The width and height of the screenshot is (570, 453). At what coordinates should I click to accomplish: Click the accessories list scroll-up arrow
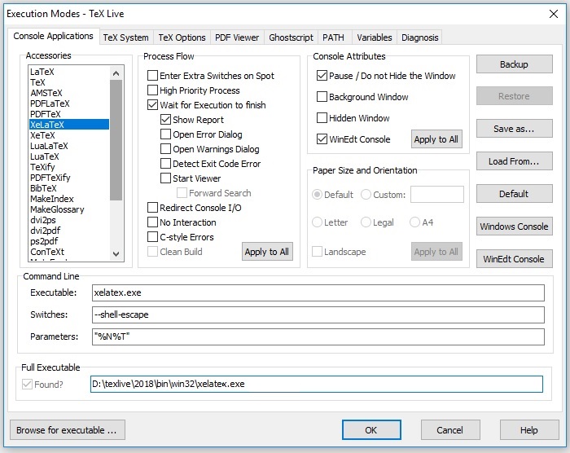pos(116,73)
